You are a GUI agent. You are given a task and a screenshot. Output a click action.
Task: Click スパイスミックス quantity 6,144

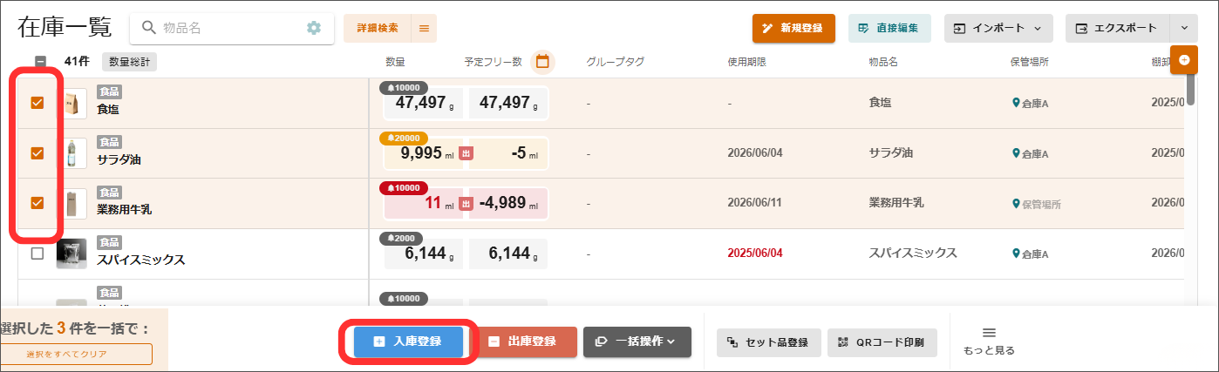click(x=422, y=254)
